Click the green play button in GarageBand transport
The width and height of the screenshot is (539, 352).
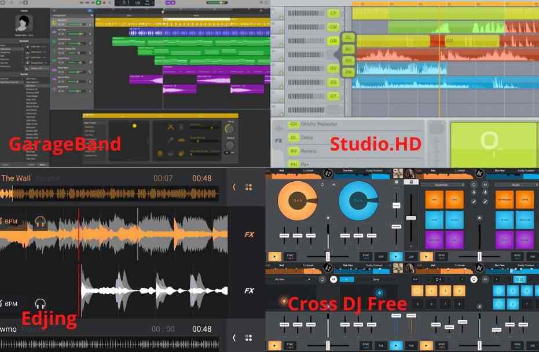coord(99,3)
